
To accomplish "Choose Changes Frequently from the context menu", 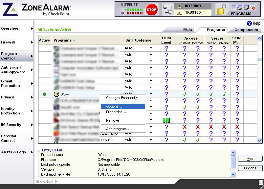I will [x=123, y=98].
